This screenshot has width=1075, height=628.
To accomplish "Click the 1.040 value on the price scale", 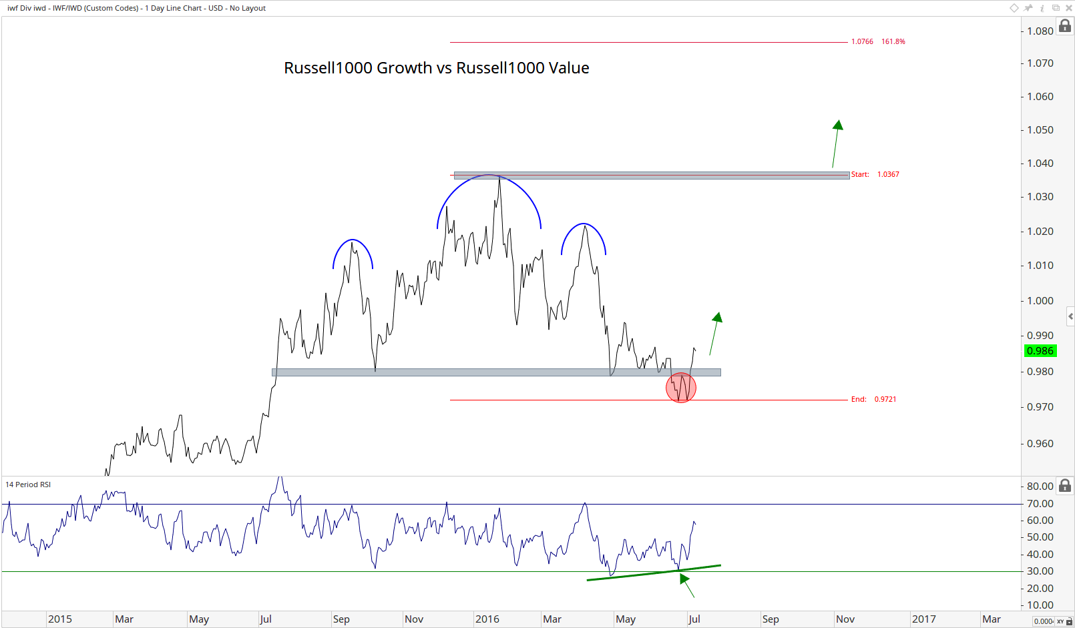I will [x=1040, y=164].
